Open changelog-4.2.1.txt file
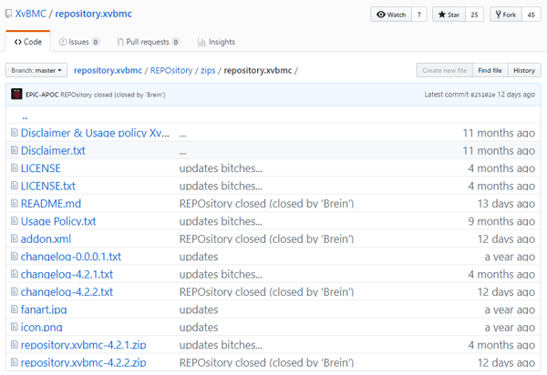This screenshot has height=375, width=547. coord(67,274)
